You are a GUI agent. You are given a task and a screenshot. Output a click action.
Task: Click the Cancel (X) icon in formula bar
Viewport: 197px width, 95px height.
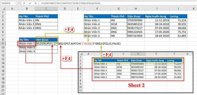pos(24,3)
